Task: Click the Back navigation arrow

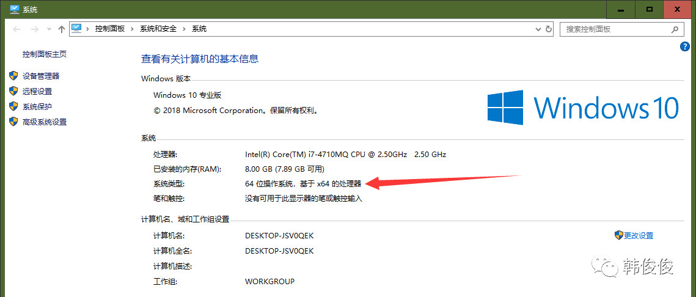Action: pyautogui.click(x=16, y=29)
